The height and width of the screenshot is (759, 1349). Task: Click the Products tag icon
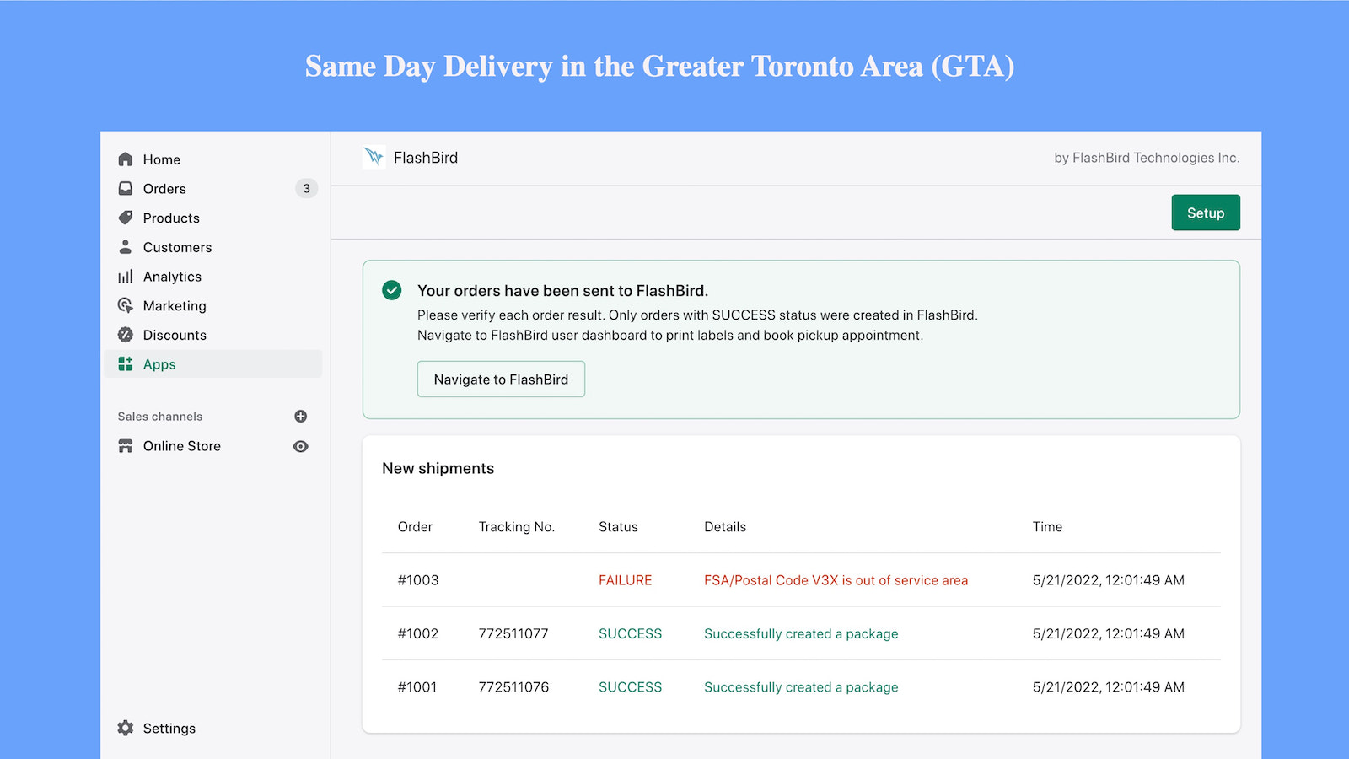tap(126, 218)
